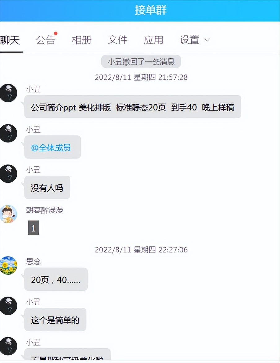
Task: Click the '1' reply from 朝暮醉漫漫
Action: pyautogui.click(x=33, y=227)
